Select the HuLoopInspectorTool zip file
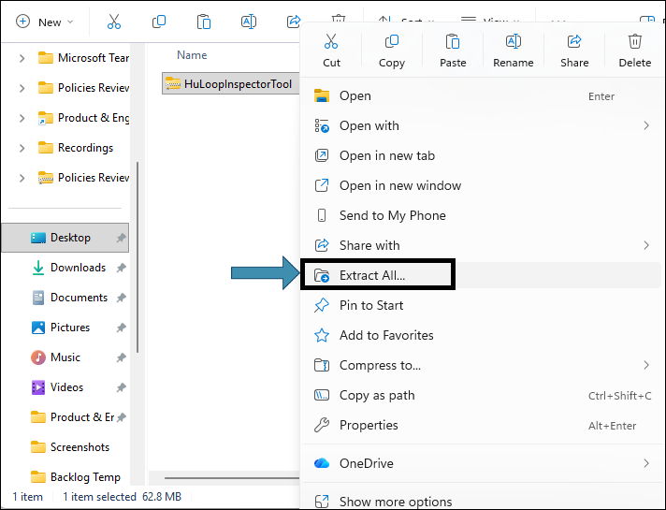The width and height of the screenshot is (666, 510). (231, 83)
